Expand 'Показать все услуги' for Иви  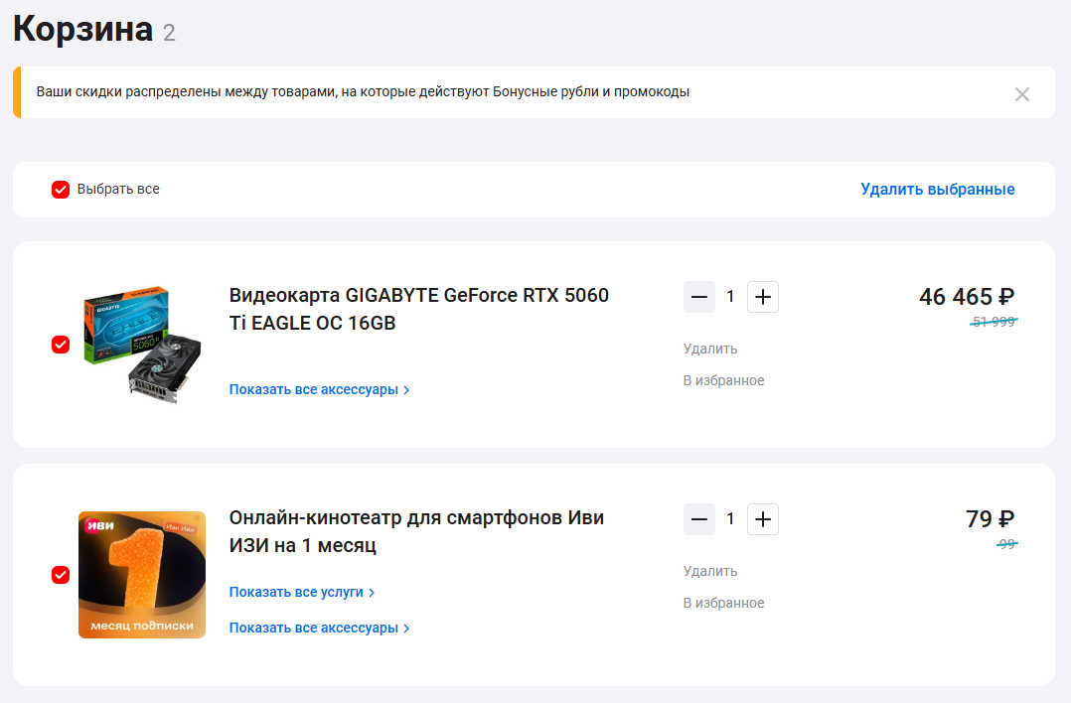(x=302, y=592)
